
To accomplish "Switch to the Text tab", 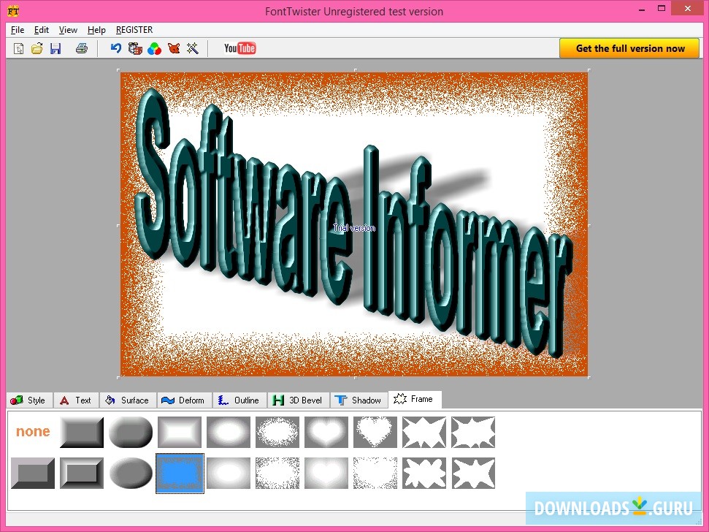I will pyautogui.click(x=76, y=400).
